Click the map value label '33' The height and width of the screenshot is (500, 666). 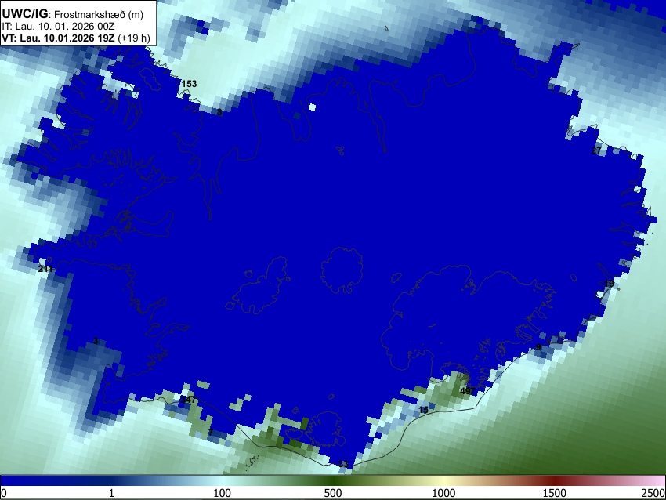pos(343,464)
